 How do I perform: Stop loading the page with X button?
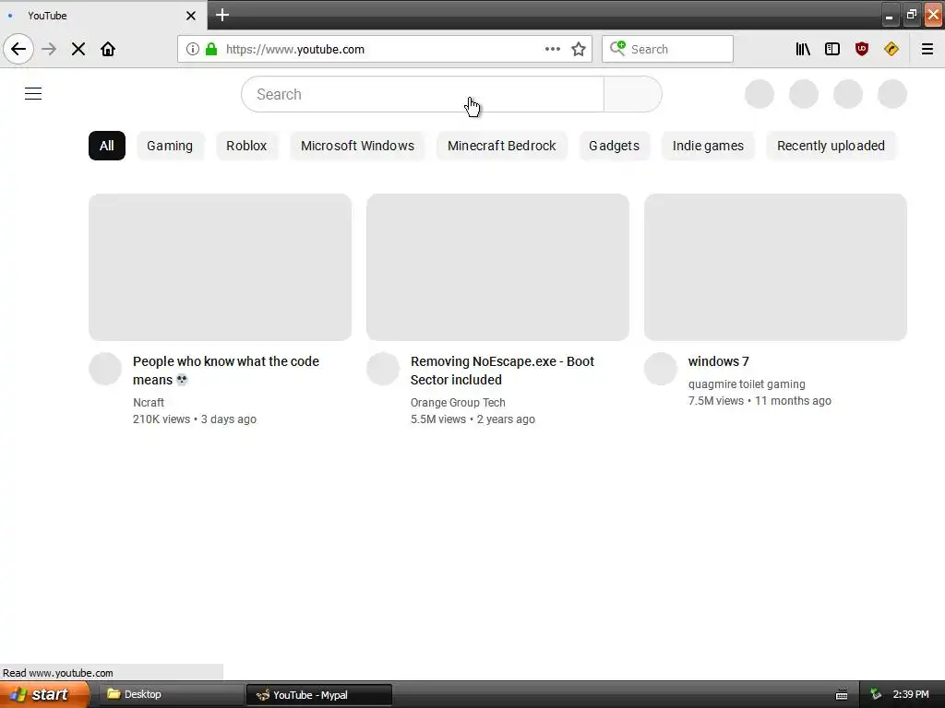click(78, 49)
